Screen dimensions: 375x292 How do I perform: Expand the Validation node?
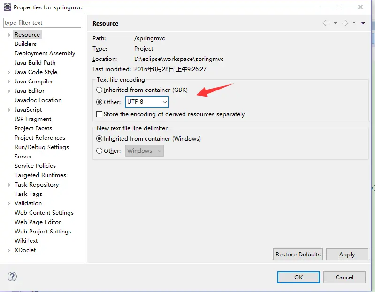(x=8, y=203)
